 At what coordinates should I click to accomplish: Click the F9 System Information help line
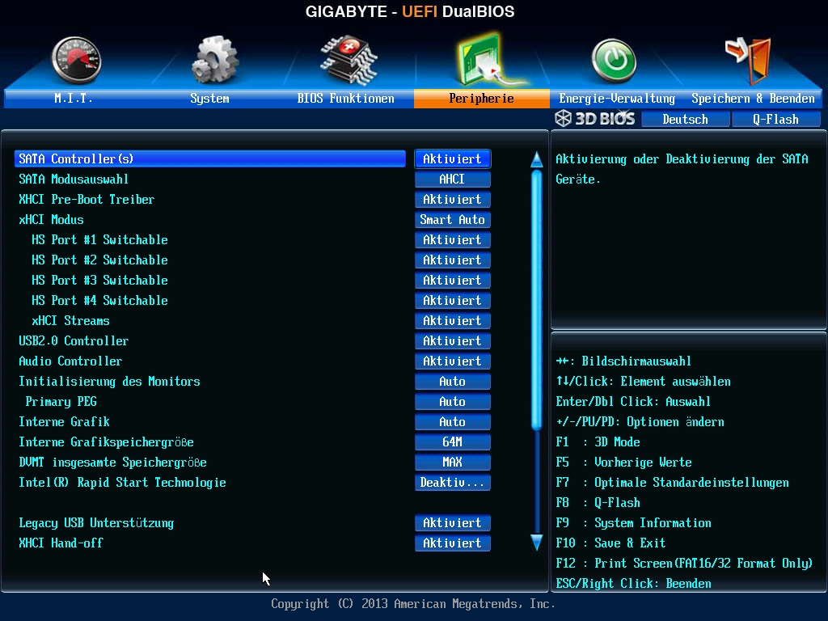[x=633, y=523]
